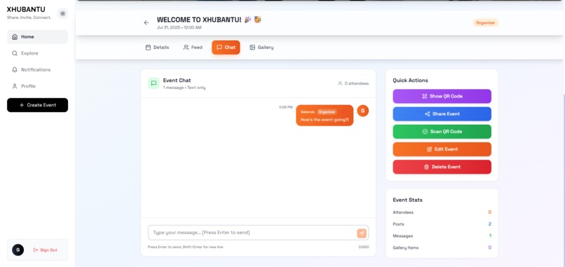Go to Profile in the sidebar
This screenshot has width=565, height=267.
point(37,86)
